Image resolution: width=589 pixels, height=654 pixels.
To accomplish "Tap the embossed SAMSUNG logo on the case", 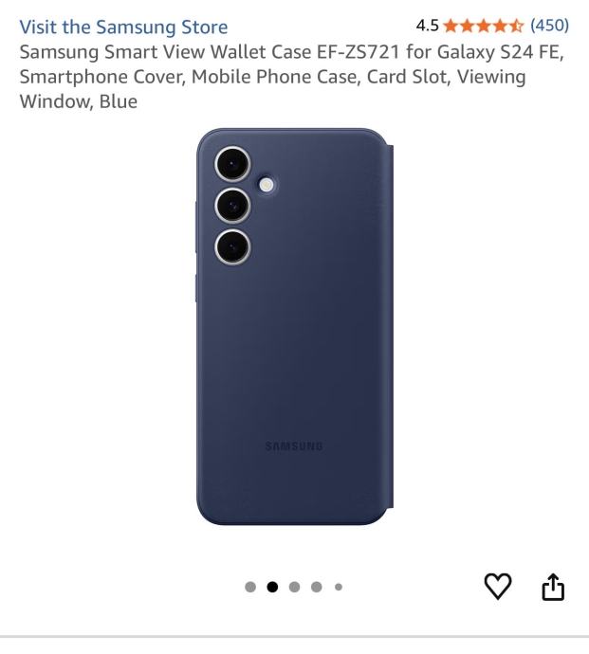I will (x=294, y=446).
